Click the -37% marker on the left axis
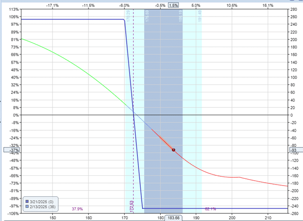 coord(11,150)
